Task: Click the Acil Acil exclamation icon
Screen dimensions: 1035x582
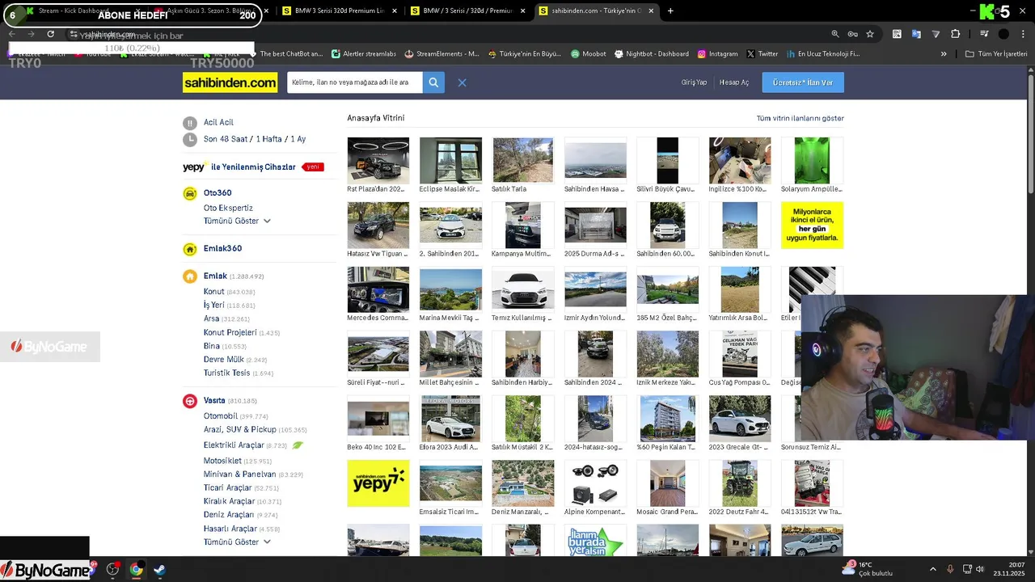Action: tap(189, 123)
